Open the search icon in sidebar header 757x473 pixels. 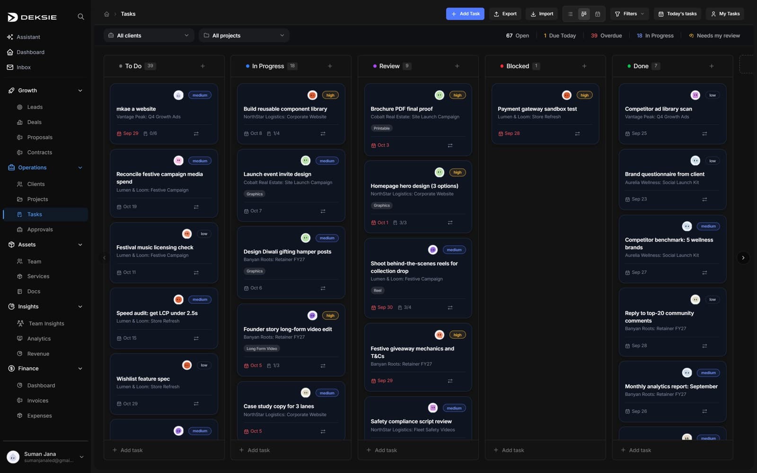81,17
